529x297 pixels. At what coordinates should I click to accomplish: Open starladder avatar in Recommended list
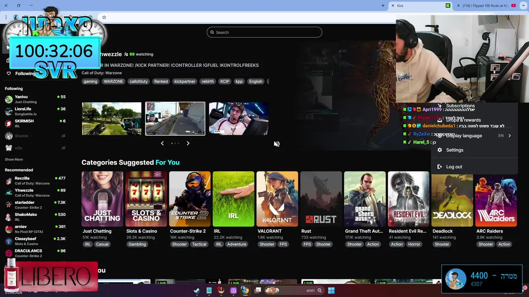pyautogui.click(x=9, y=205)
